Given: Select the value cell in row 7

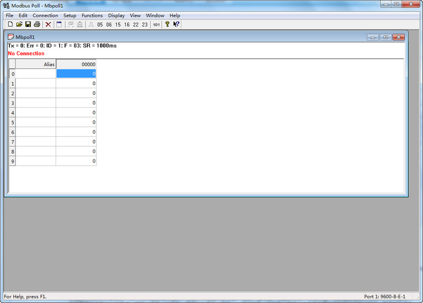Looking at the screenshot, I should [x=76, y=141].
